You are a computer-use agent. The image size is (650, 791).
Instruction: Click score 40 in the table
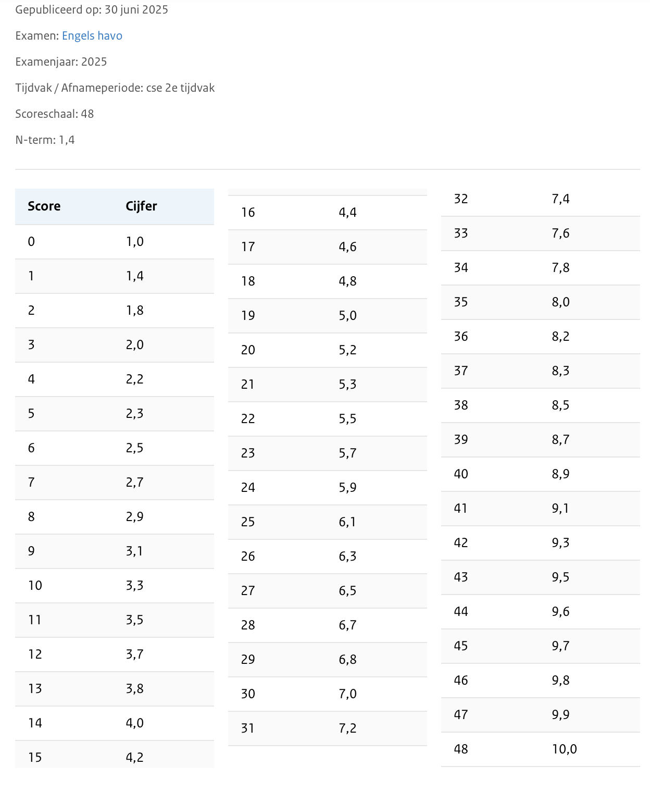[461, 474]
